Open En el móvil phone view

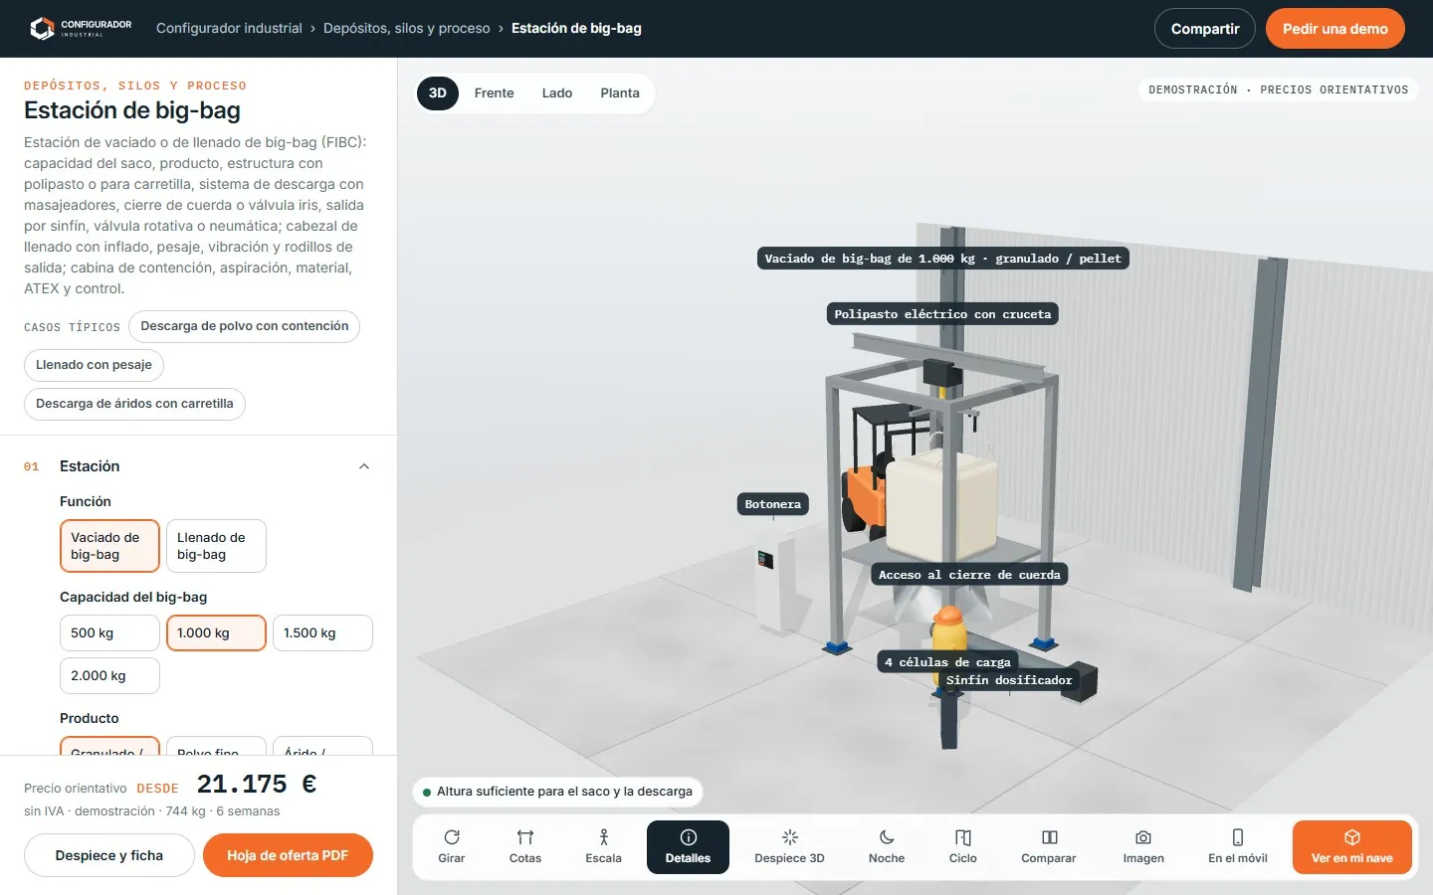coord(1238,847)
